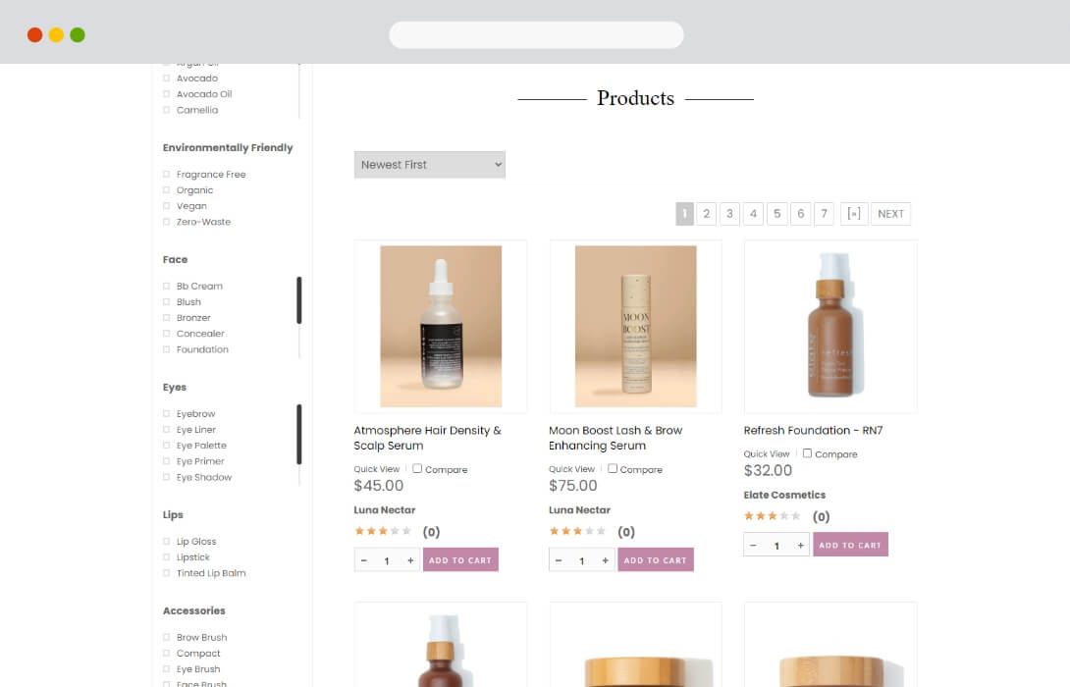Check the Tinted Lip Balm filter
Screen dimensions: 1070x687
point(167,573)
